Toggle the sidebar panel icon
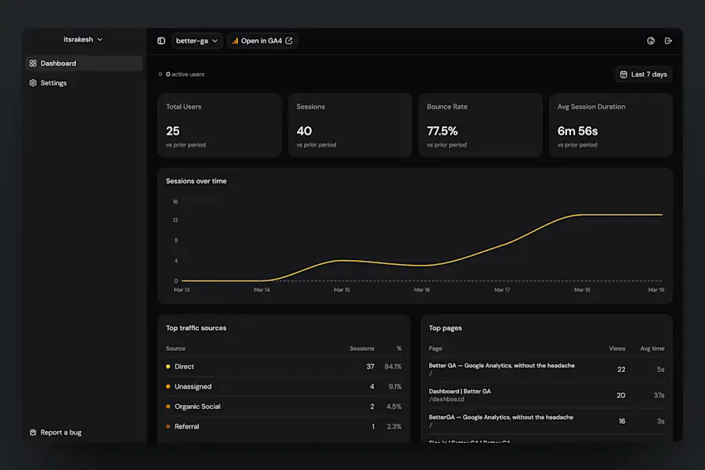The image size is (705, 470). click(161, 41)
